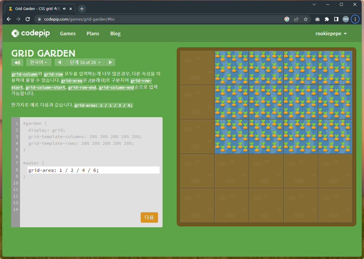Minimize the browser window
364x259 pixels.
328,4
